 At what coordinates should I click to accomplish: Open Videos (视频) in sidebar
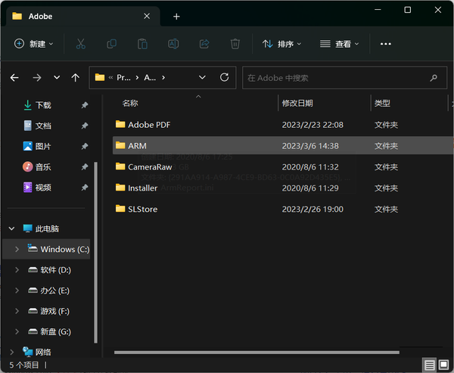click(43, 188)
